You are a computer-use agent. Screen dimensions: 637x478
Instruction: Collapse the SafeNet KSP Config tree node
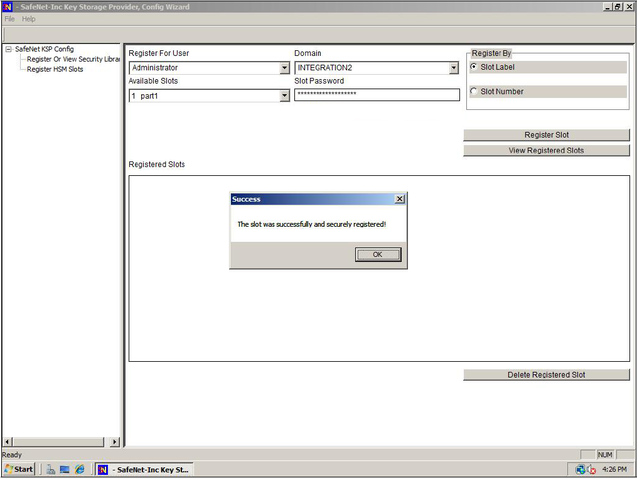pyautogui.click(x=9, y=49)
